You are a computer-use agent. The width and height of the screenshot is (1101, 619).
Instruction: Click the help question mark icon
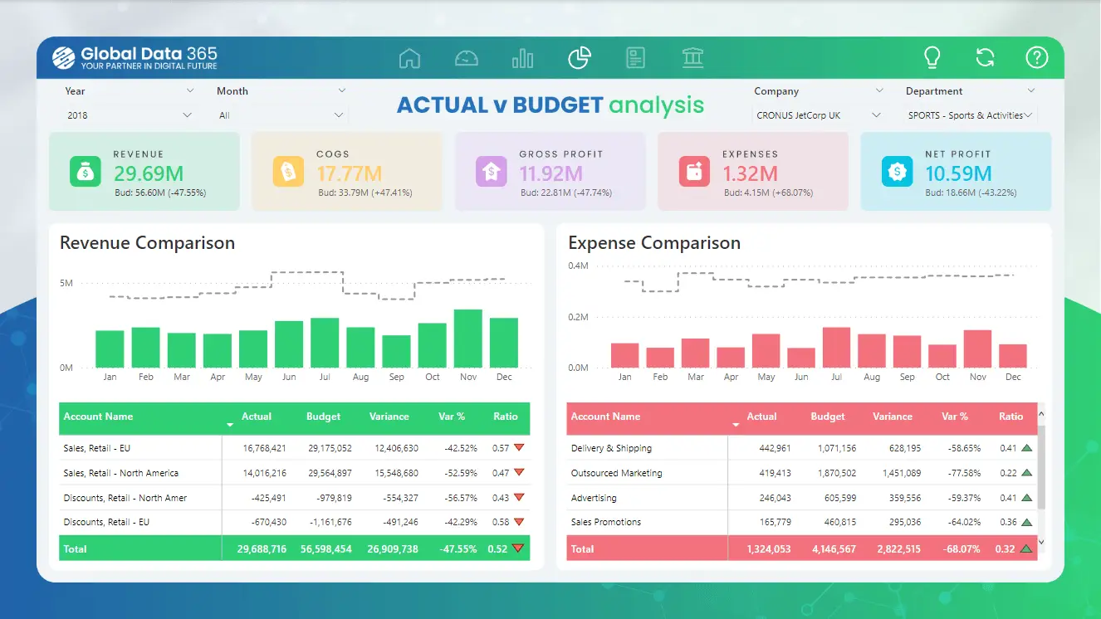1036,57
